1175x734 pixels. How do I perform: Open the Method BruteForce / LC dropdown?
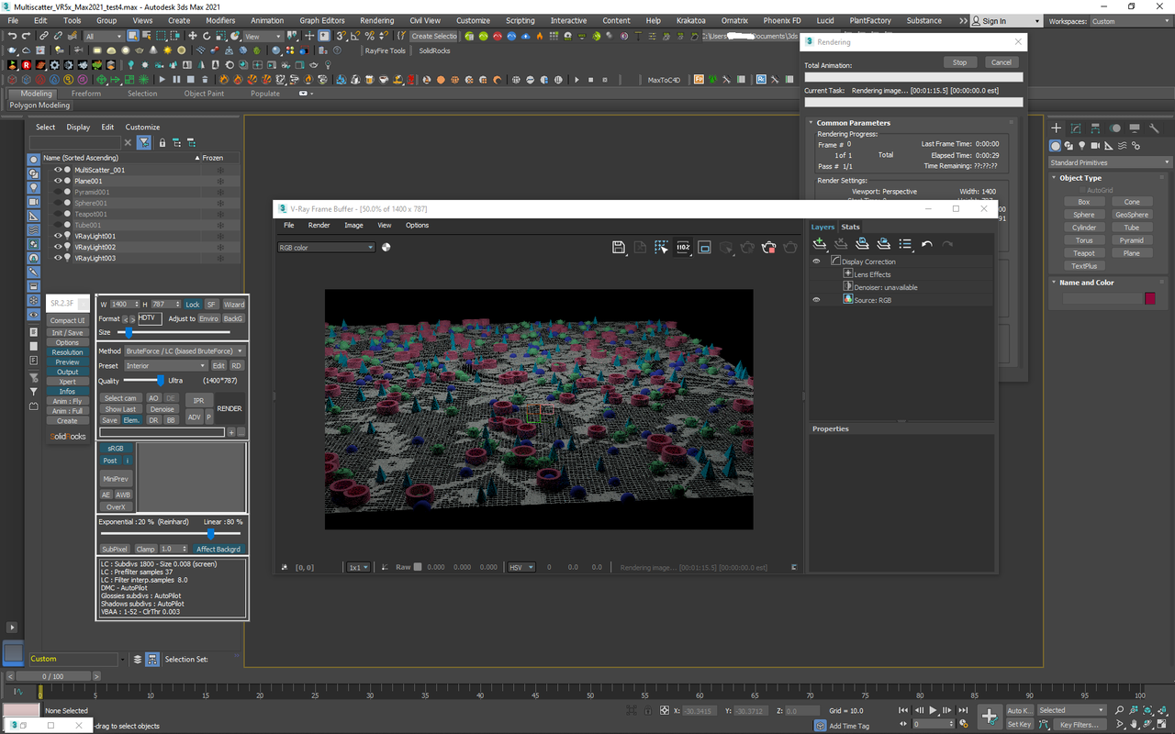click(x=185, y=350)
